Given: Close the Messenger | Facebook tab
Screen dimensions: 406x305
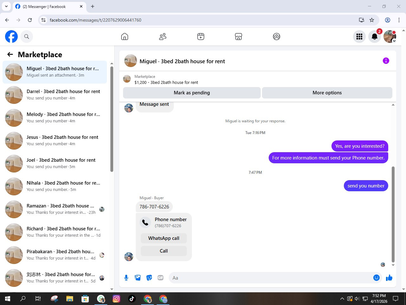Looking at the screenshot, I should (81, 6).
